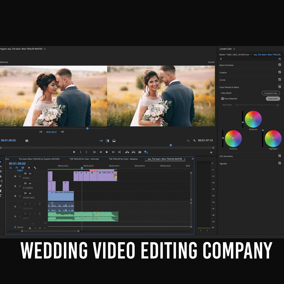Toggle lock on B-ROLL track
This screenshot has width=284, height=284.
point(15,176)
